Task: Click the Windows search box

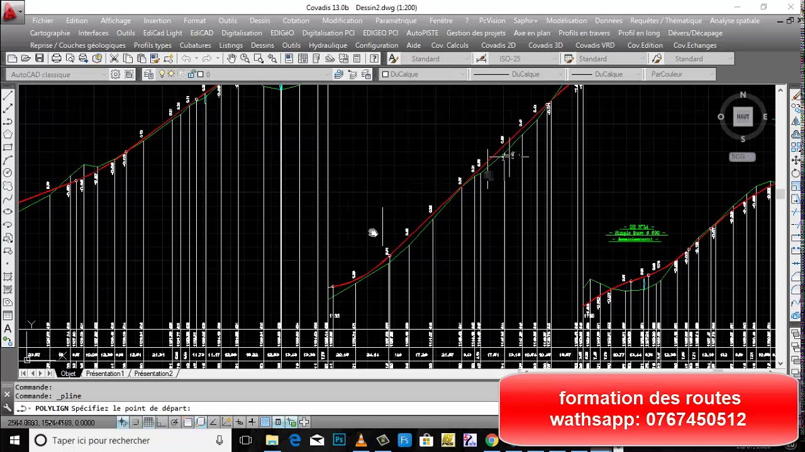Action: 131,440
